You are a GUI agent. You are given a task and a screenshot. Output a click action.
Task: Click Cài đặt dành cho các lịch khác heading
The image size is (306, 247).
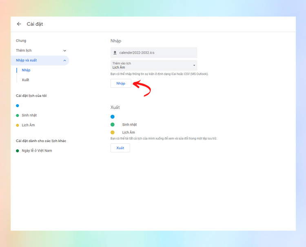tap(41, 141)
